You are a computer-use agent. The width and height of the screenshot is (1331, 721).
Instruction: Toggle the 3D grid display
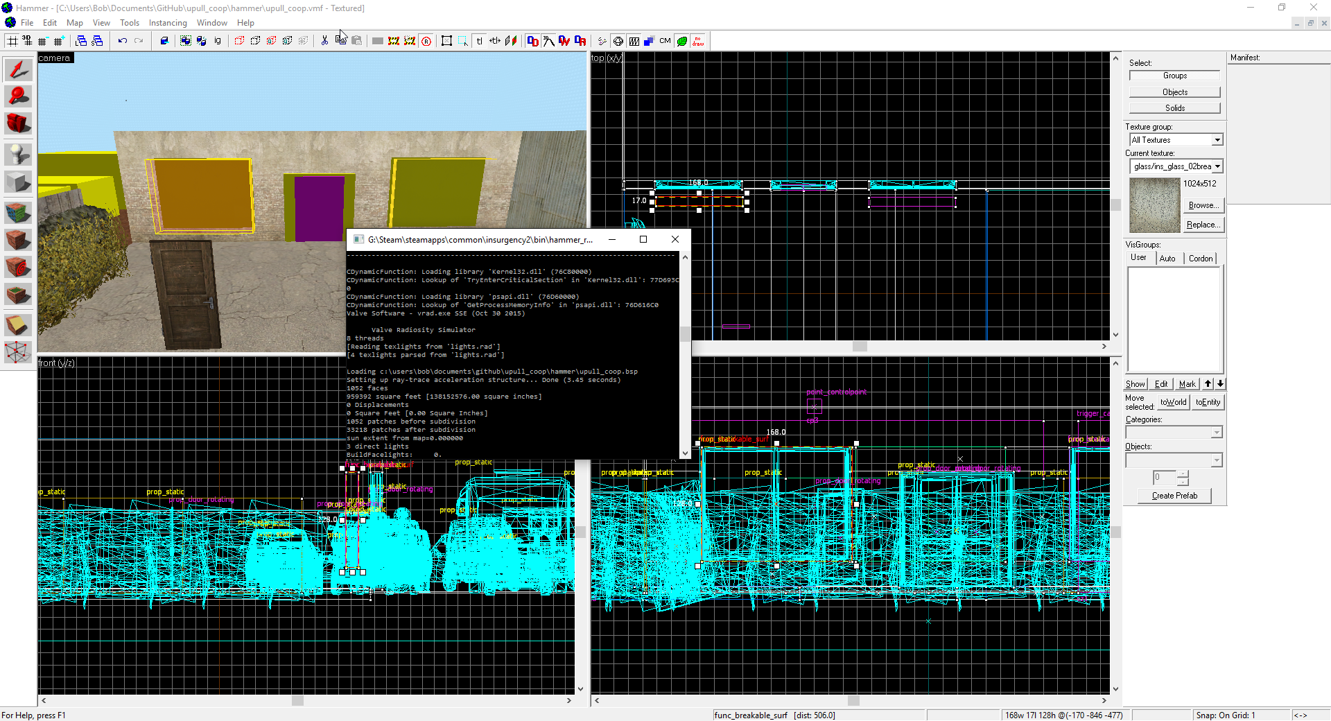[x=28, y=41]
